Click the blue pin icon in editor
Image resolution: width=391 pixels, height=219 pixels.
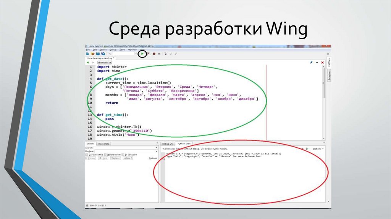click(x=312, y=62)
